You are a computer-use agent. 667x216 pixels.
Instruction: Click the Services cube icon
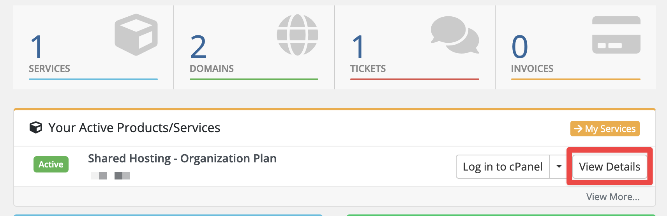136,35
